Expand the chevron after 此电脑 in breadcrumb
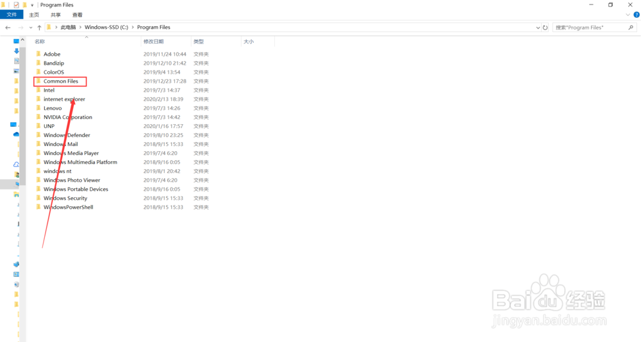This screenshot has height=342, width=641. (x=80, y=28)
